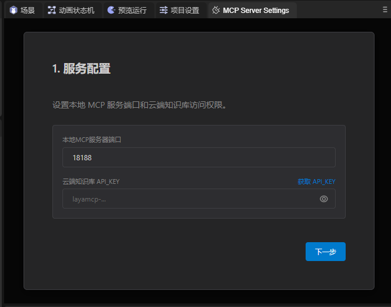Switch to the 预览运行 tab
The image size is (391, 307).
click(x=132, y=10)
